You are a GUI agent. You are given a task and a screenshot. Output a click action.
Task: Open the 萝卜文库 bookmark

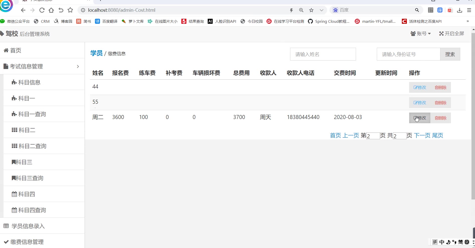pos(133,21)
